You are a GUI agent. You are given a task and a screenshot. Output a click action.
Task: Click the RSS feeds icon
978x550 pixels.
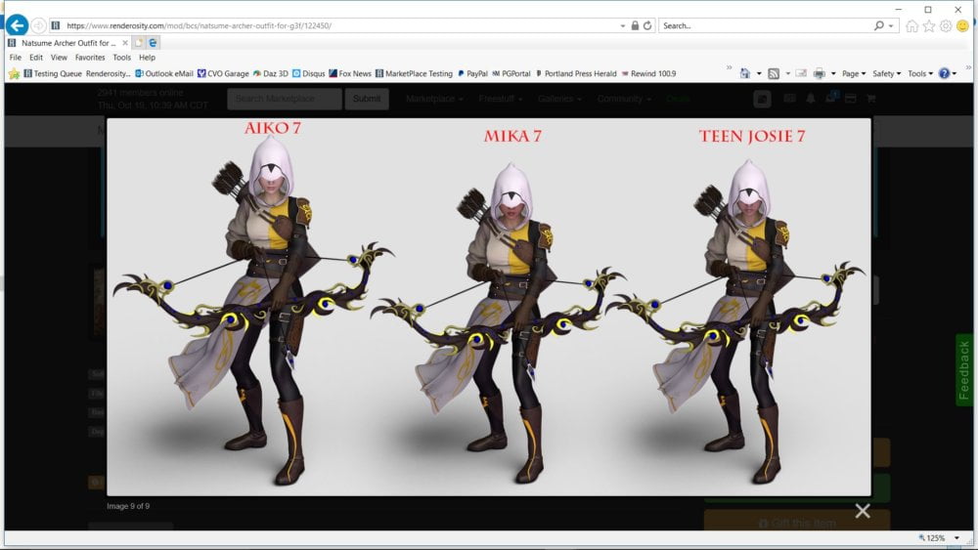click(774, 73)
